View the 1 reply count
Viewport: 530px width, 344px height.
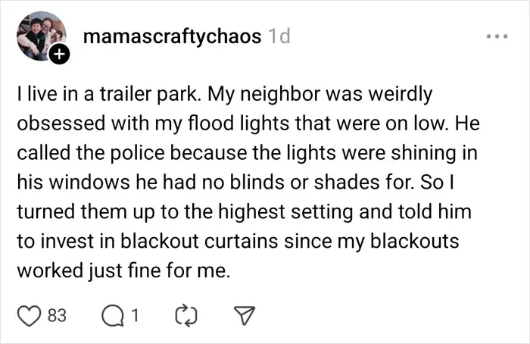[x=135, y=316]
